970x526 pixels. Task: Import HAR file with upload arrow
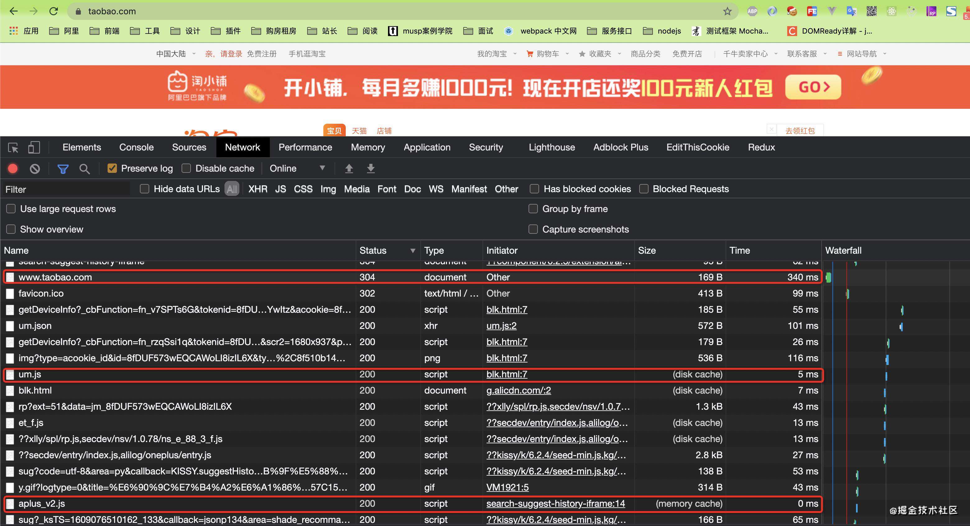[x=349, y=168]
